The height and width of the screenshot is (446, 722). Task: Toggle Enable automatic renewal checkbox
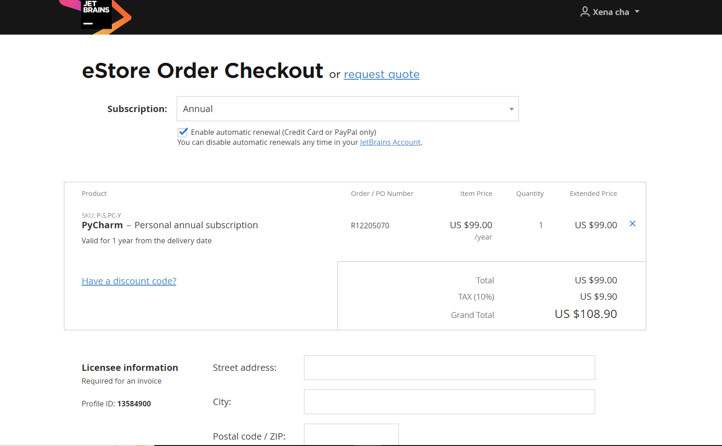tap(183, 132)
